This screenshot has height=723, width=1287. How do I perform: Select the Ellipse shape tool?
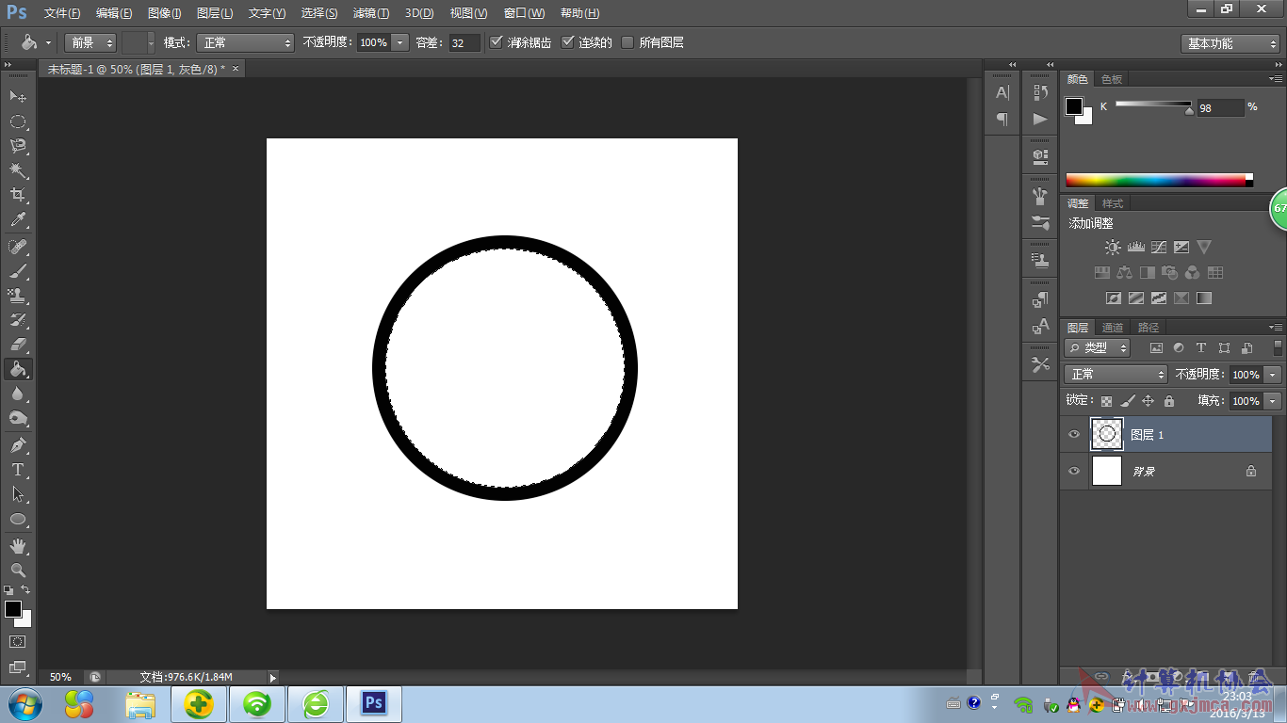(18, 519)
